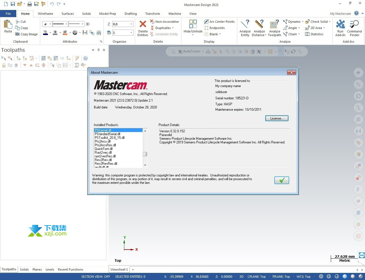Screen dimensions: 365x280
Task: Click the New file icon in title bar
Action: (x=6, y=4)
